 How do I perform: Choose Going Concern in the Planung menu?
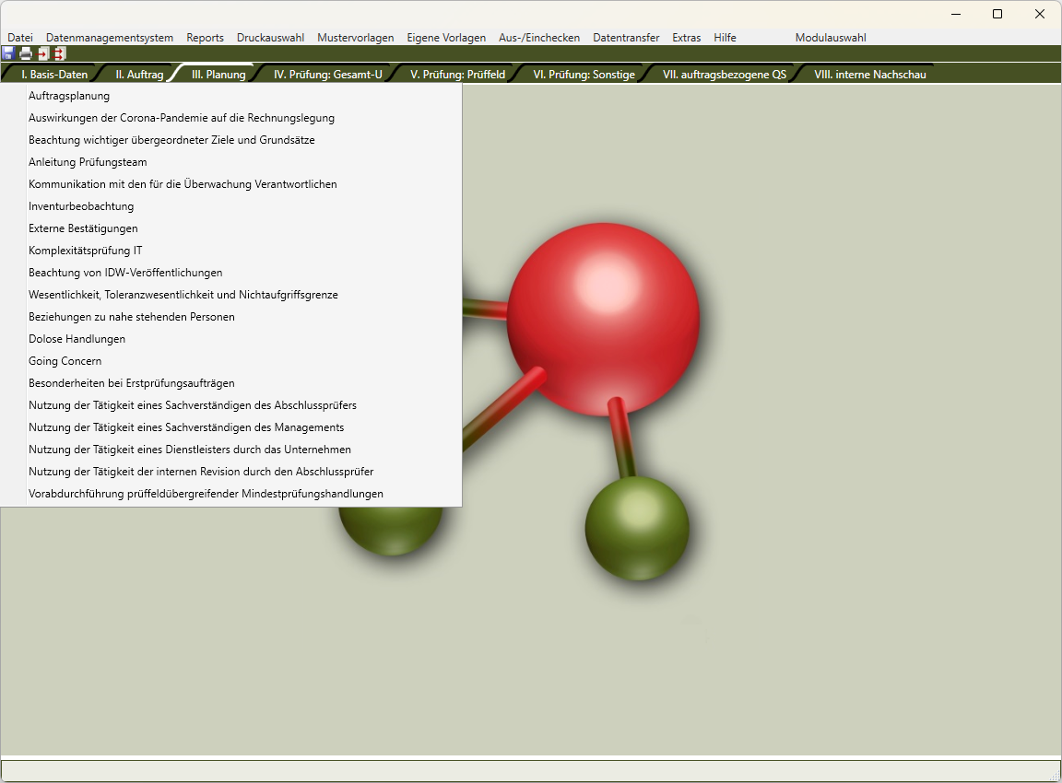coord(65,361)
